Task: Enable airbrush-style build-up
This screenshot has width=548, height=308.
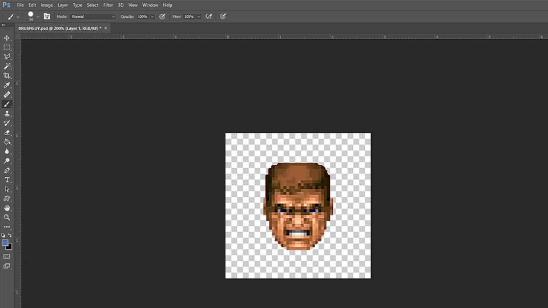Action: tap(209, 17)
